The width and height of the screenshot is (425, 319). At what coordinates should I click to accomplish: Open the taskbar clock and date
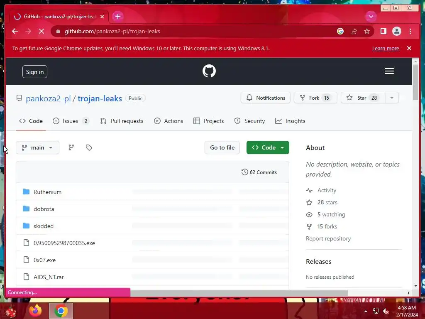(407, 311)
